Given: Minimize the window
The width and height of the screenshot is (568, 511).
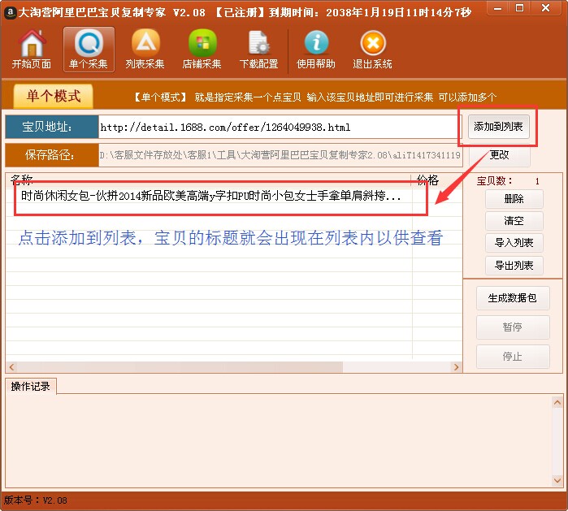Looking at the screenshot, I should (498, 8).
